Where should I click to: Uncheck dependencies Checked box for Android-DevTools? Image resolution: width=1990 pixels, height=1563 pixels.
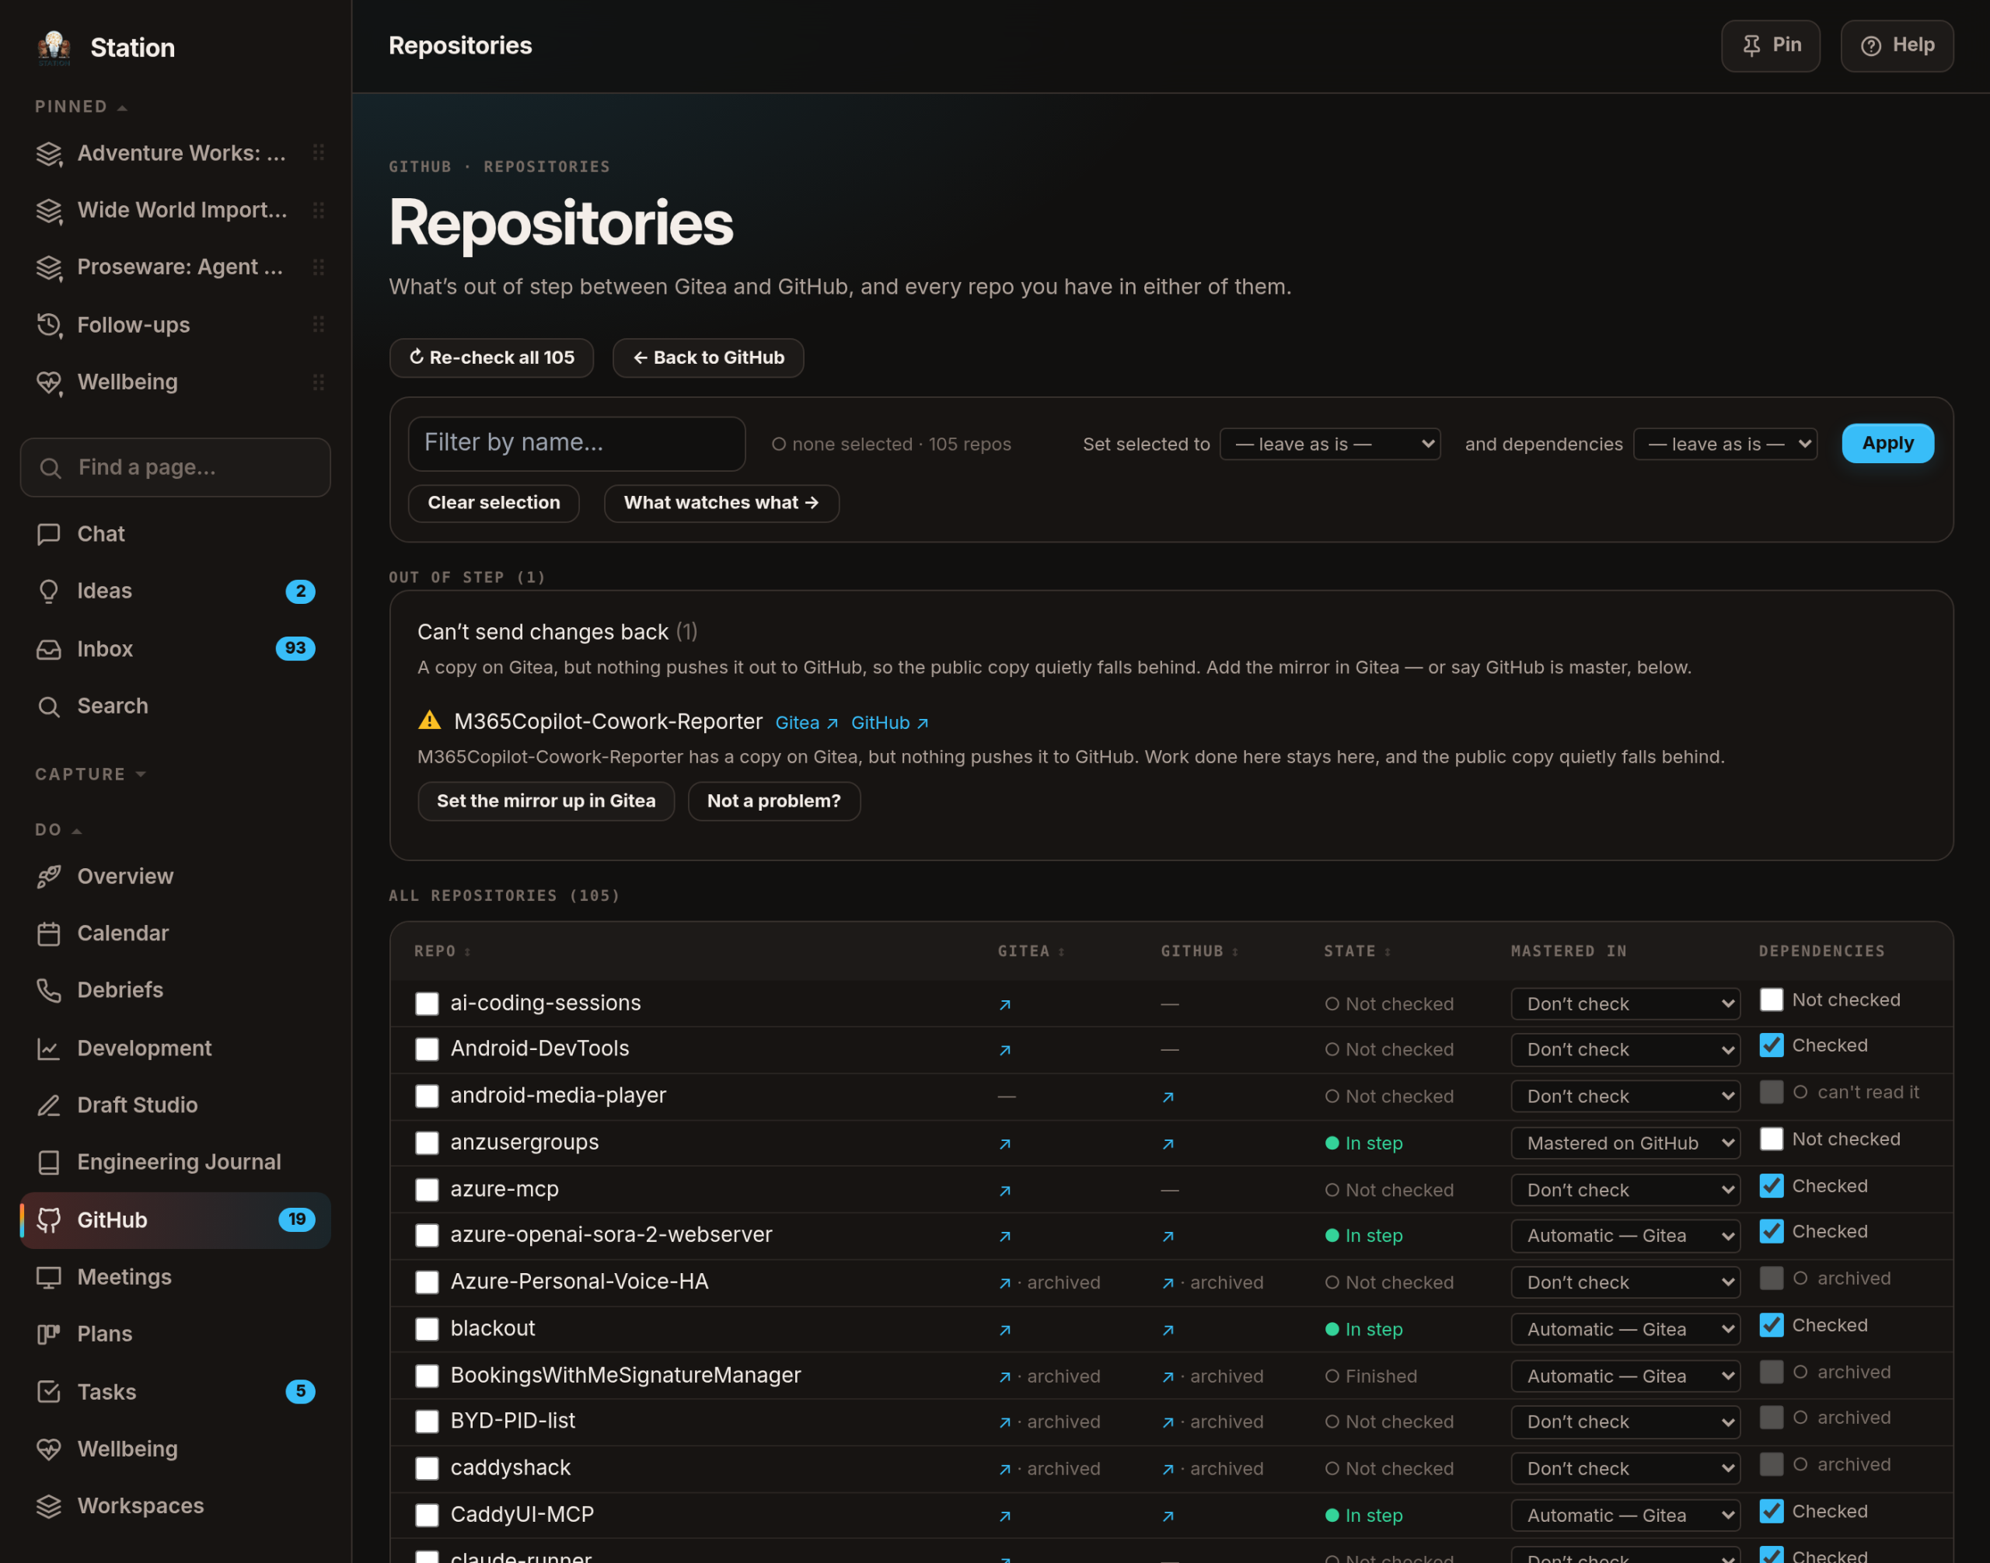1772,1045
